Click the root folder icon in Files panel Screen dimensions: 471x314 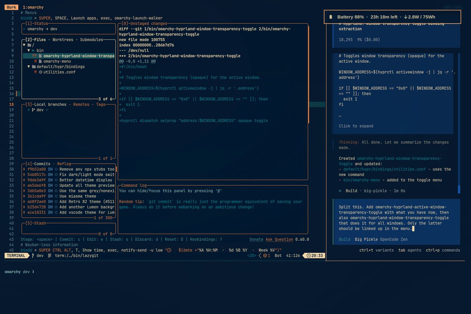[29, 45]
